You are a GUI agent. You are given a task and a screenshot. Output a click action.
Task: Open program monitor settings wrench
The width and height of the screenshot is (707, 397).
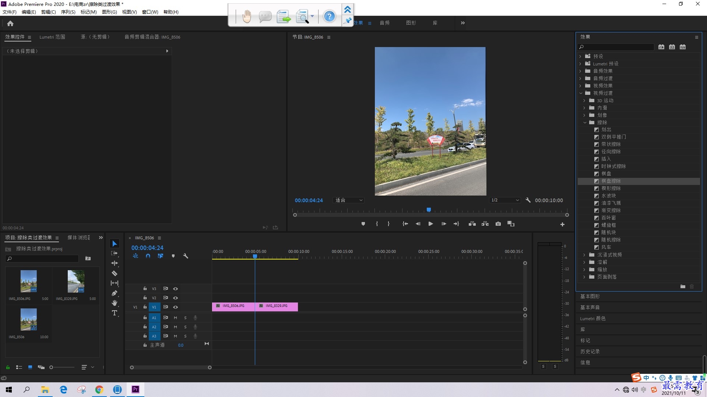[x=528, y=200]
